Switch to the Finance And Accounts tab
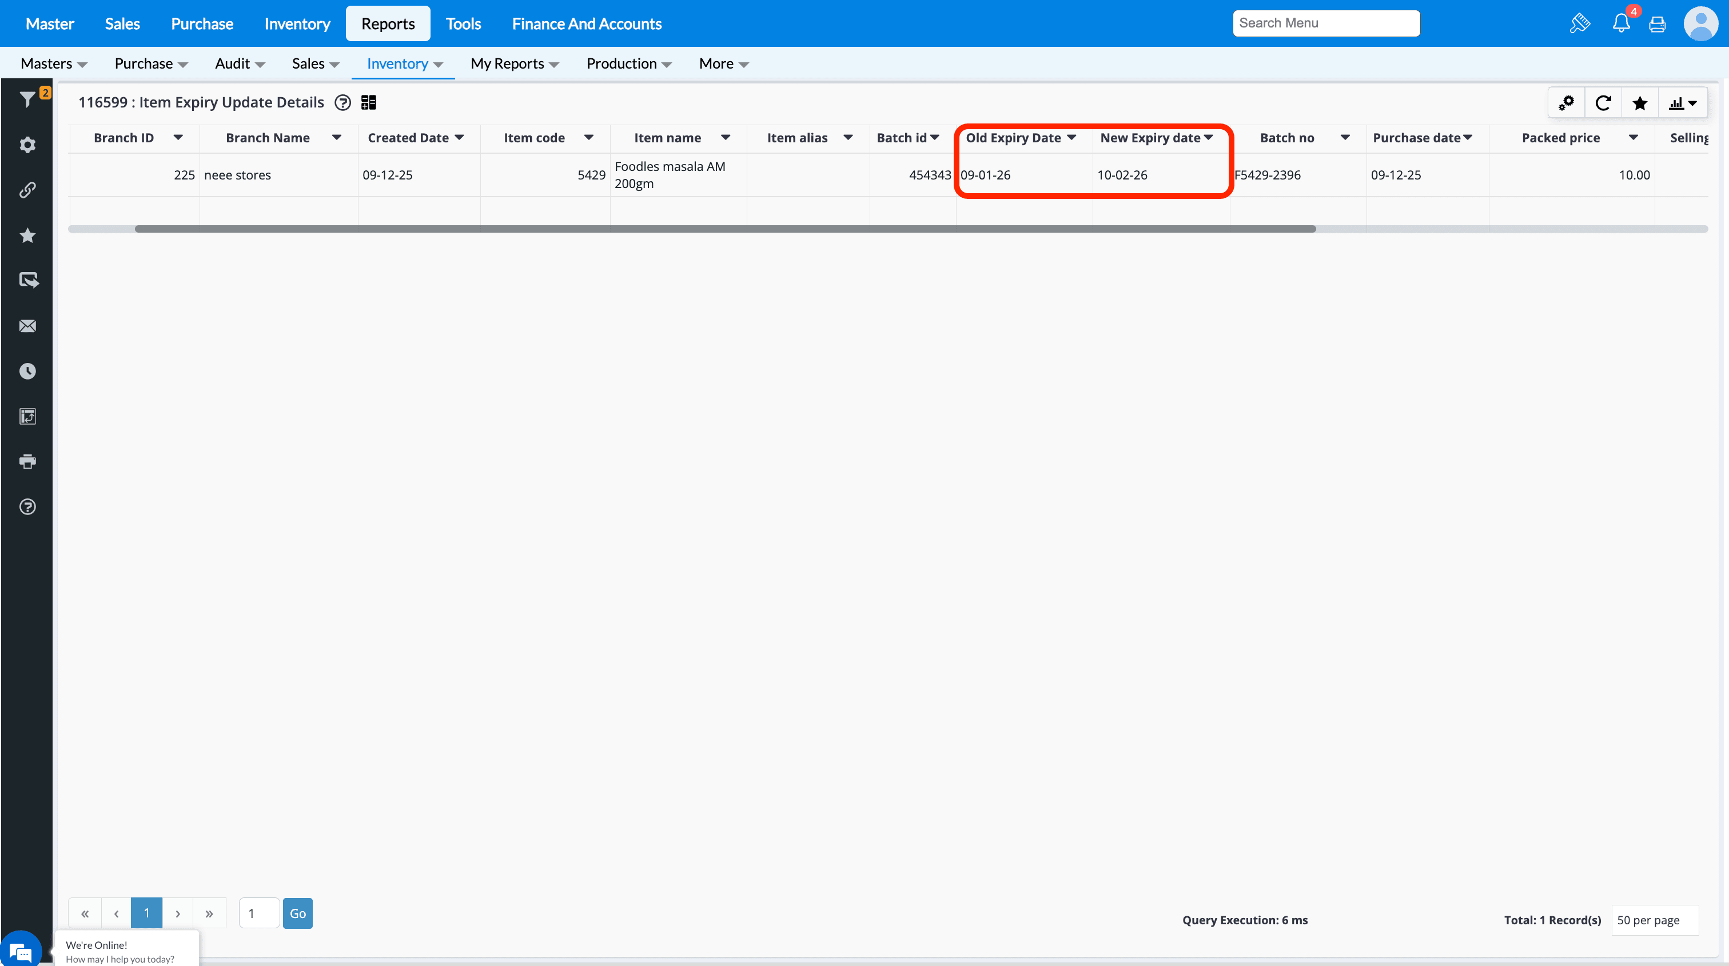Image resolution: width=1729 pixels, height=966 pixels. 586,23
